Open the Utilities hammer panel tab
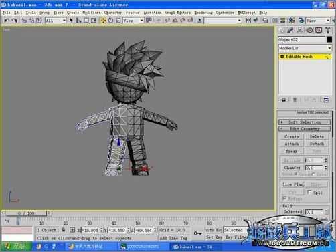This screenshot has height=252, width=336. tap(328, 30)
